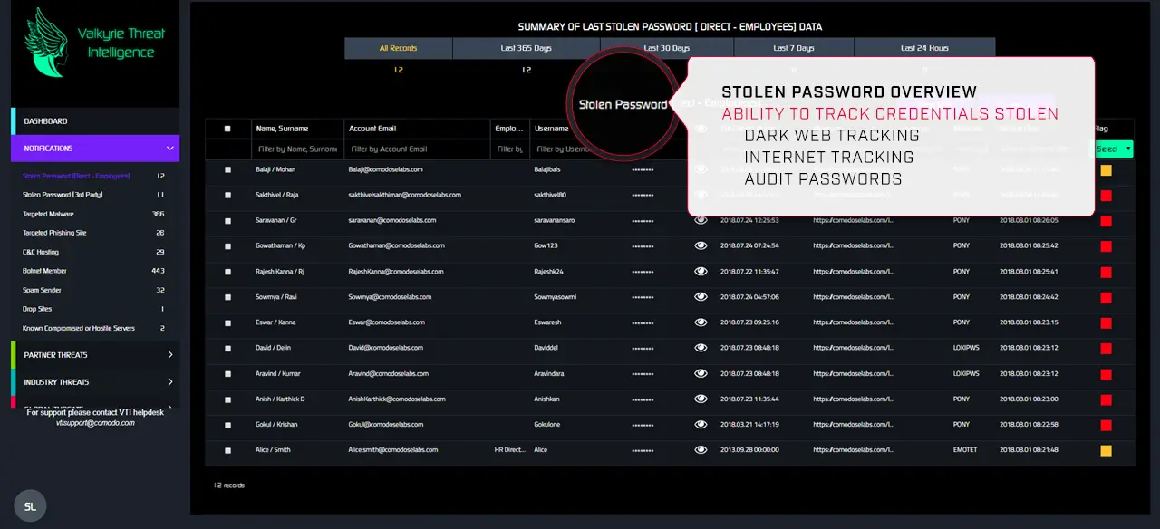Reveal password for Saravanan / Gr row
The height and width of the screenshot is (529, 1160).
point(701,220)
